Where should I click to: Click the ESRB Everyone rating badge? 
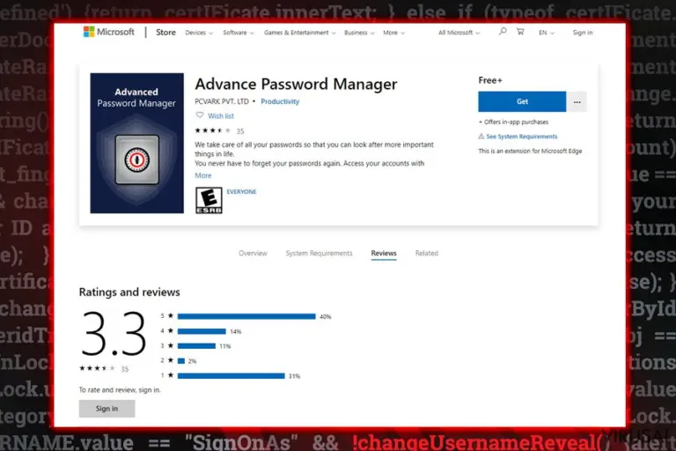coord(209,200)
